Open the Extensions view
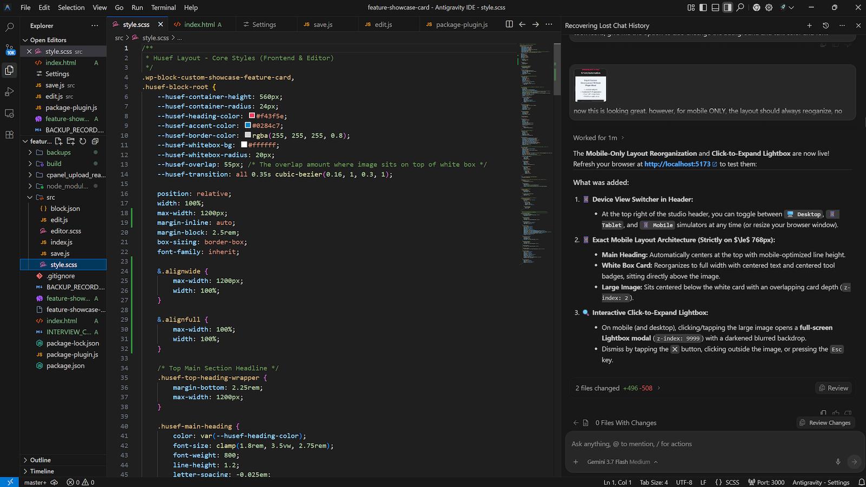The height and width of the screenshot is (487, 866). [x=9, y=135]
